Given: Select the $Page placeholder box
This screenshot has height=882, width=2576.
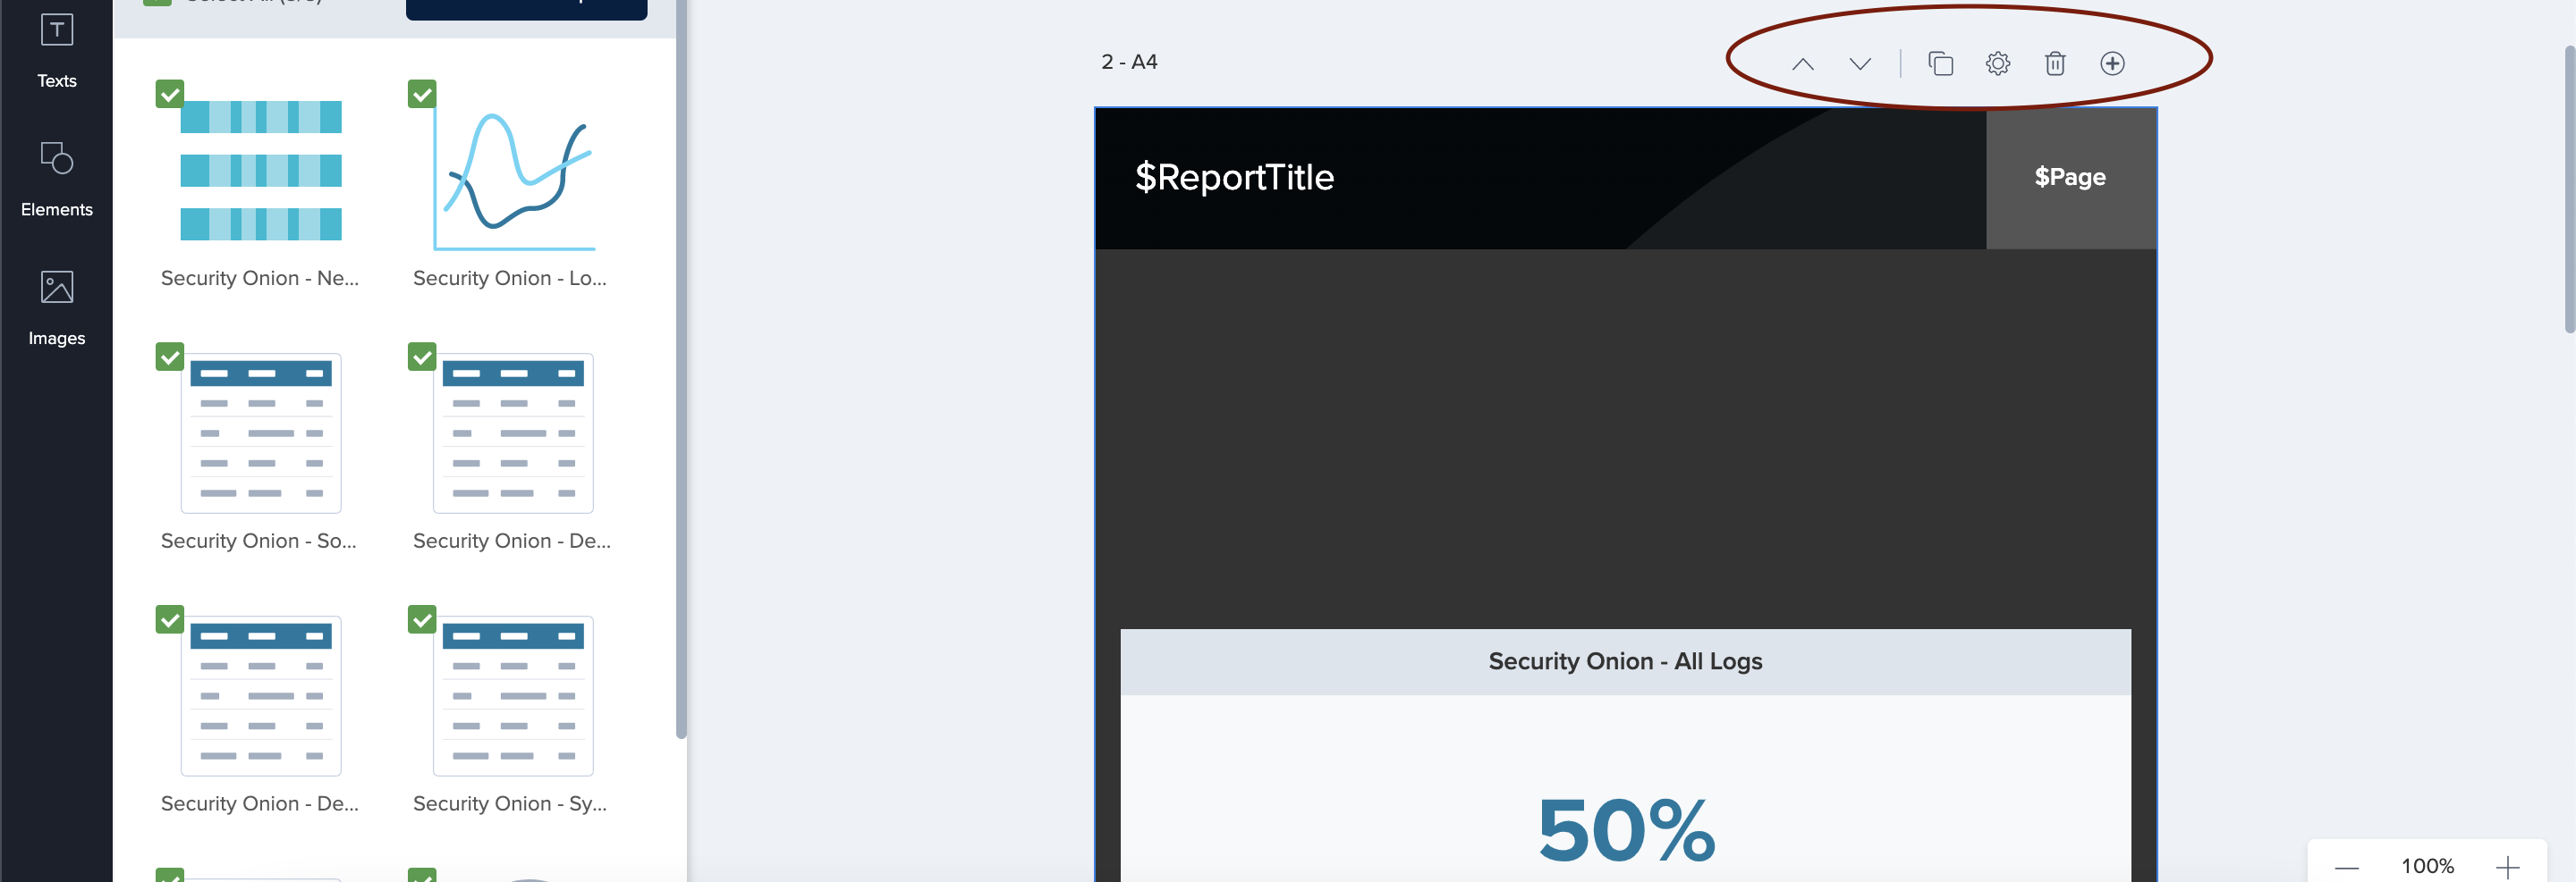Looking at the screenshot, I should (x=2070, y=178).
